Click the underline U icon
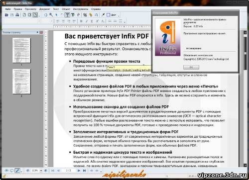The width and height of the screenshot is (249, 180). coord(92,21)
